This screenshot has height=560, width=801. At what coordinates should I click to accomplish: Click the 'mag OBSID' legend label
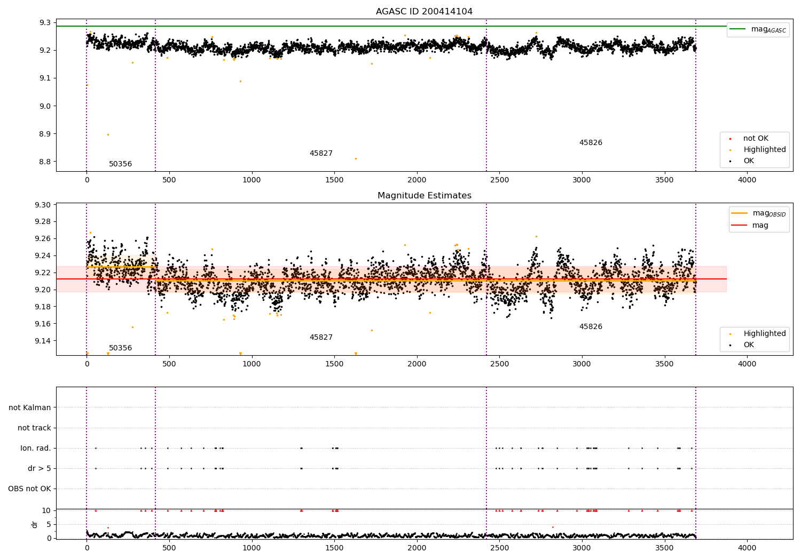769,213
